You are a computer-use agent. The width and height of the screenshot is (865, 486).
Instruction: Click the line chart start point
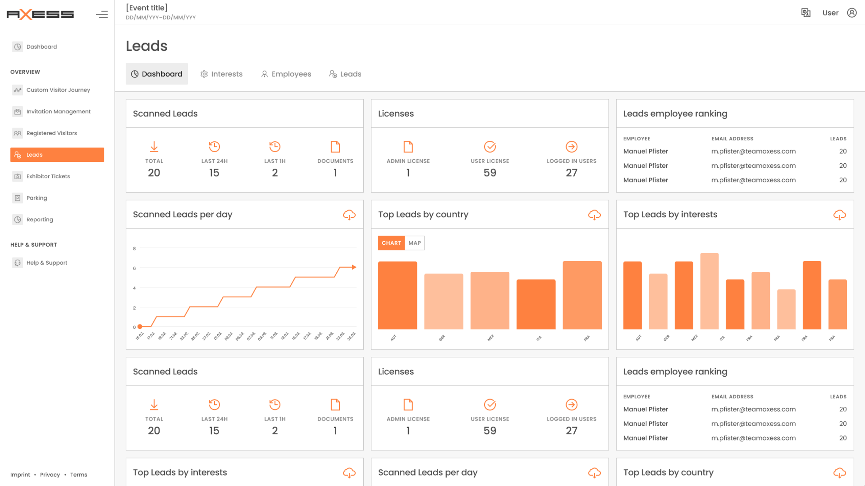[140, 326]
